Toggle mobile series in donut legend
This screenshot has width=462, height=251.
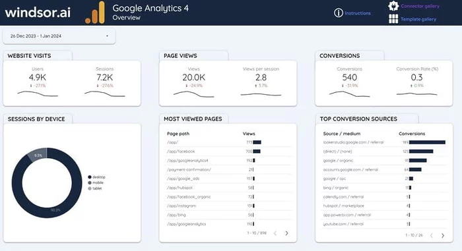[x=96, y=182]
